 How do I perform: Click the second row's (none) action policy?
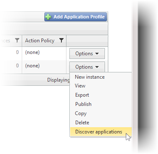(x=32, y=66)
